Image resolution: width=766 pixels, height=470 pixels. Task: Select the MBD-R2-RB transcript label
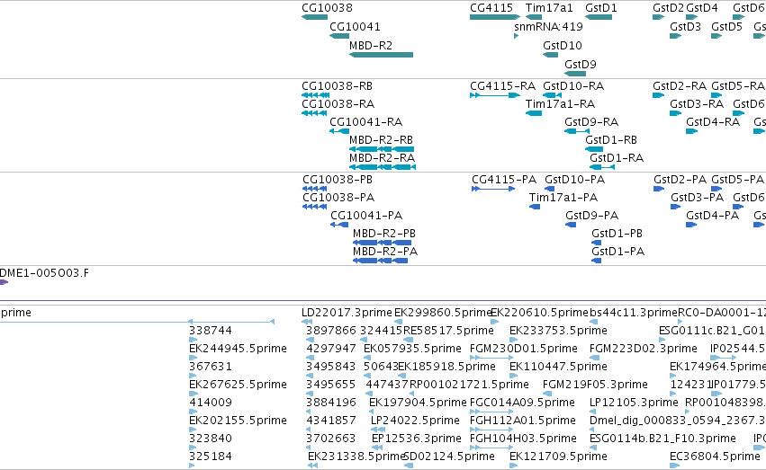point(381,140)
